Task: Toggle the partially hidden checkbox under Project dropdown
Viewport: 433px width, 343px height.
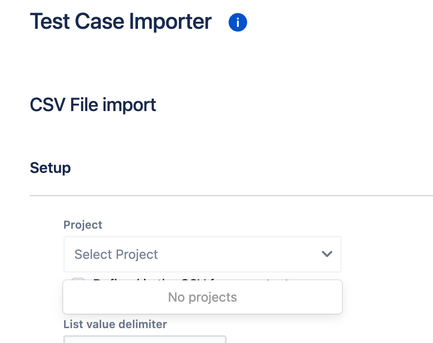Action: 78,279
